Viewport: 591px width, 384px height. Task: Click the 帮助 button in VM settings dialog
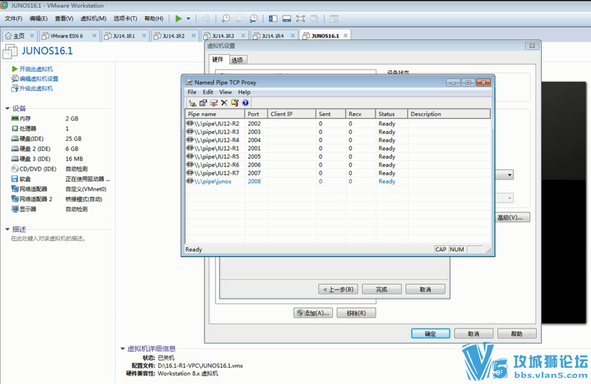pos(517,334)
